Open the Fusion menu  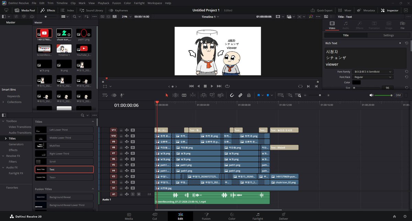pos(116,3)
